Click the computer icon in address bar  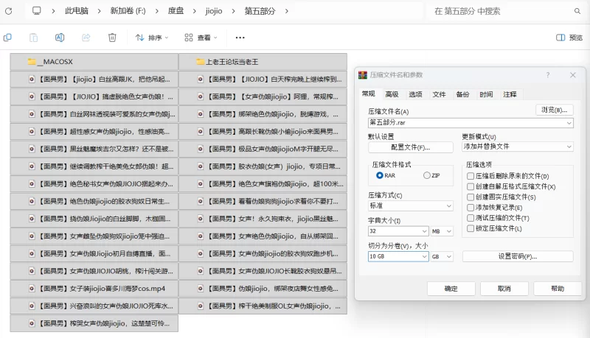36,12
